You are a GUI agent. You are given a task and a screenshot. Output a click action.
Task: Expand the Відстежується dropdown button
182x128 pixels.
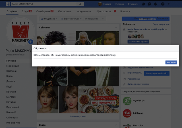click(x=71, y=19)
